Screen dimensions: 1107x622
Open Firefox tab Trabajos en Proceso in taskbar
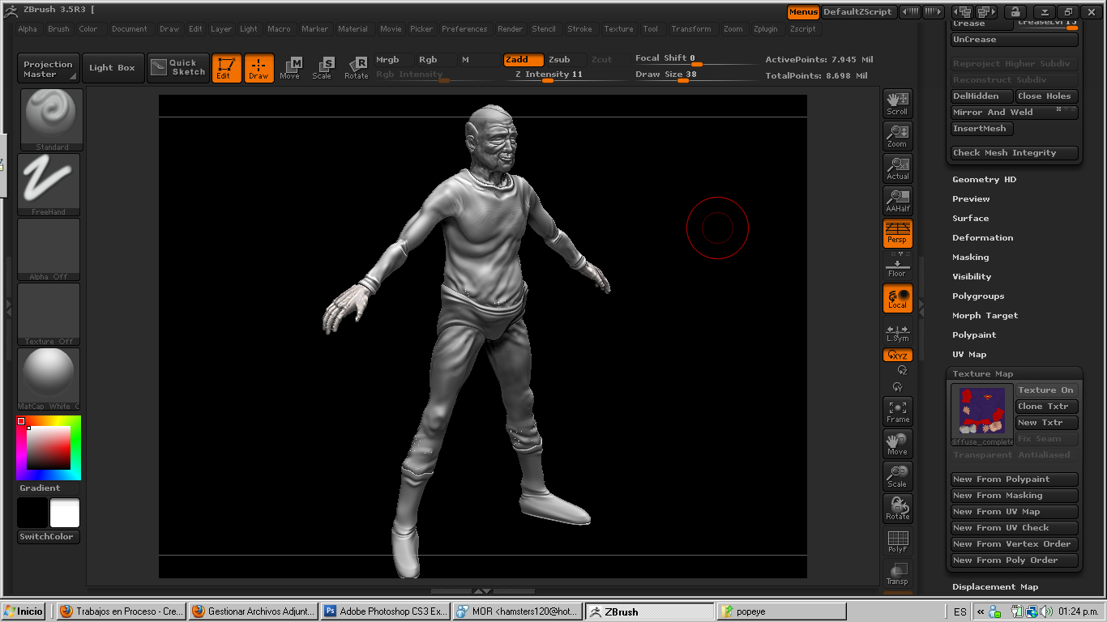(x=122, y=611)
